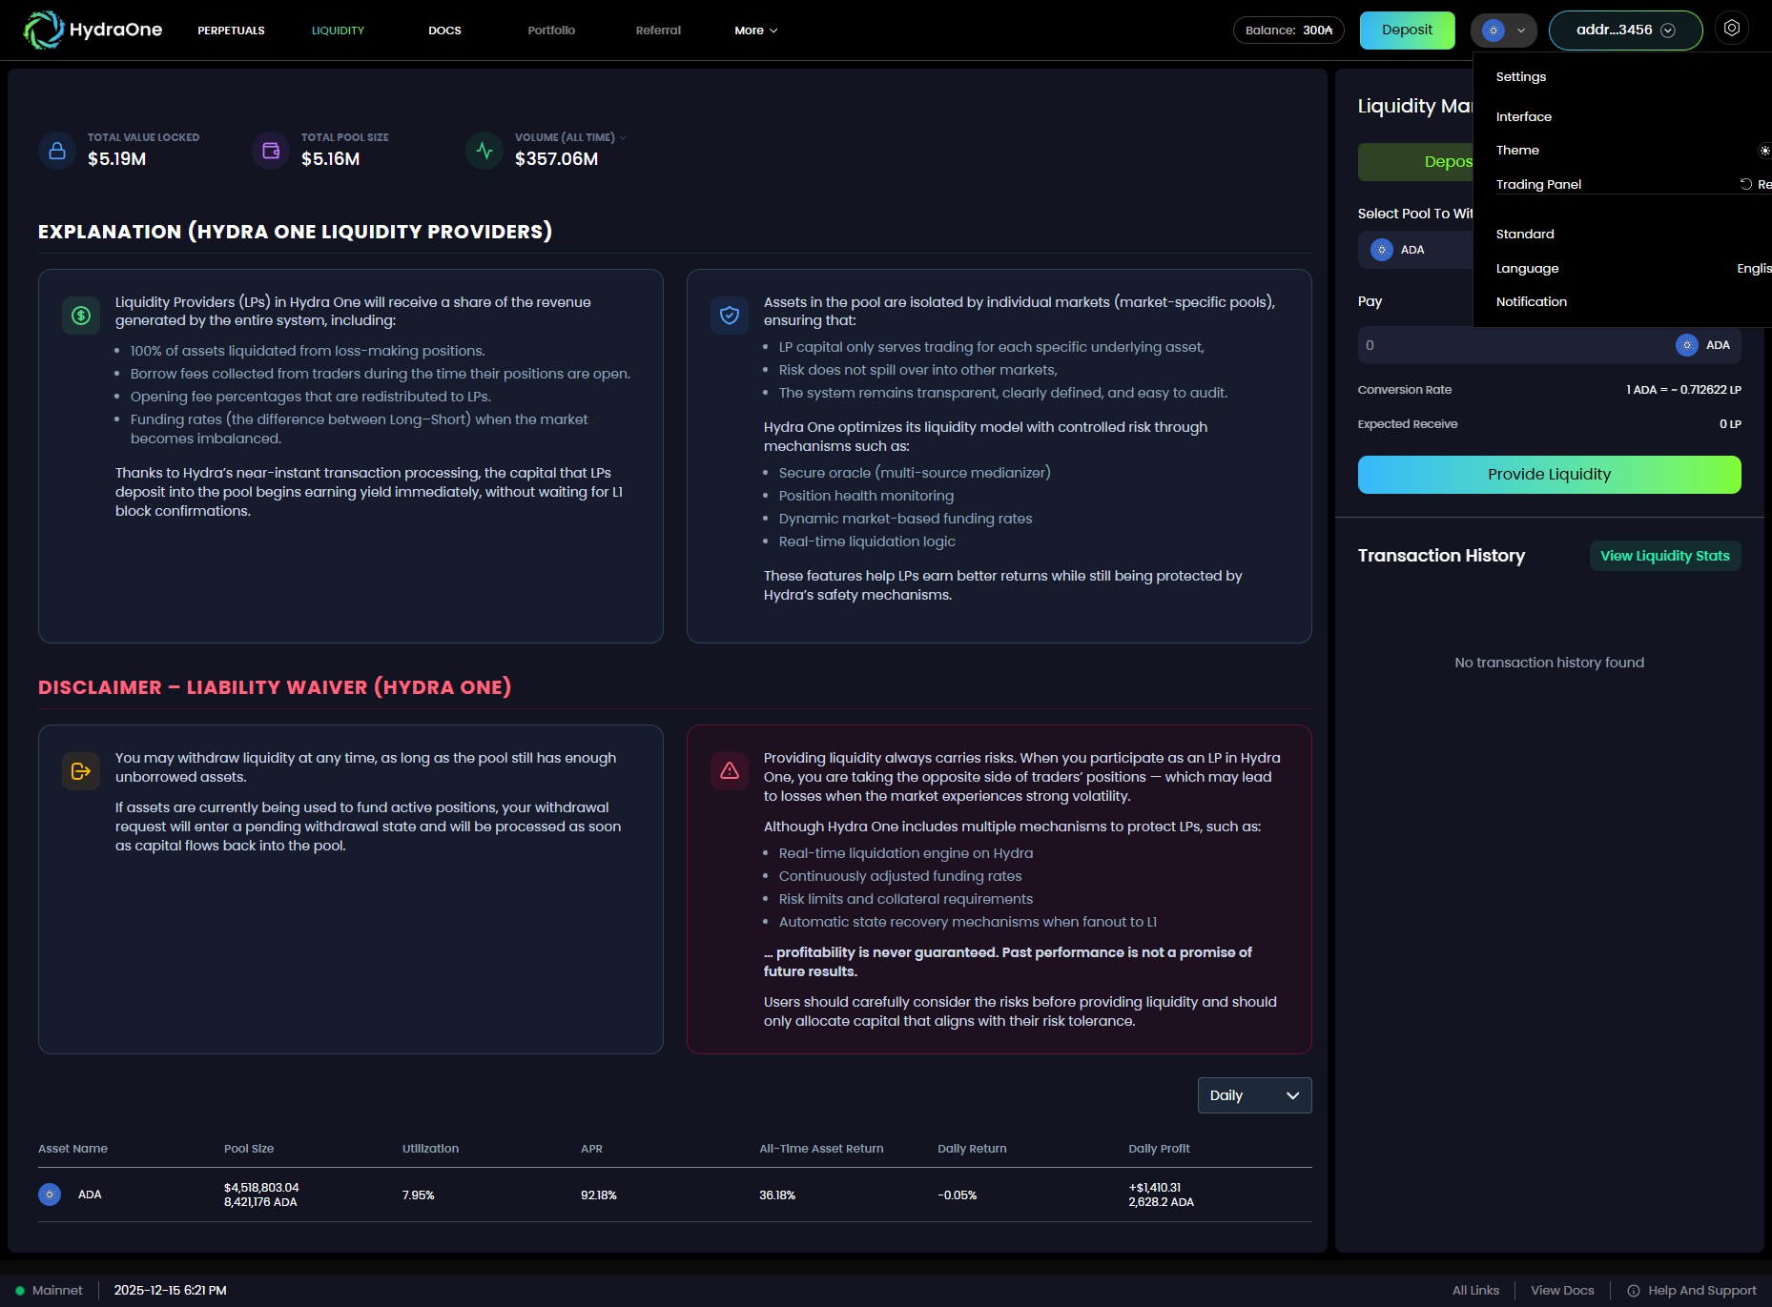
Task: Click the conversion rate value 1 ADA = ~0.712622 LP
Action: [1683, 390]
